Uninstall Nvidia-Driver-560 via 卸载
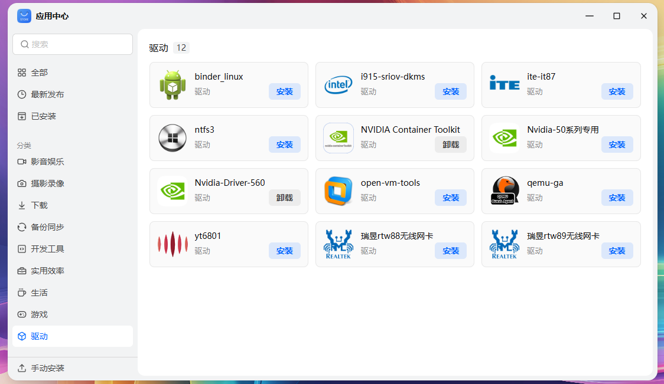Screen dimensions: 664x384 [x=285, y=198]
